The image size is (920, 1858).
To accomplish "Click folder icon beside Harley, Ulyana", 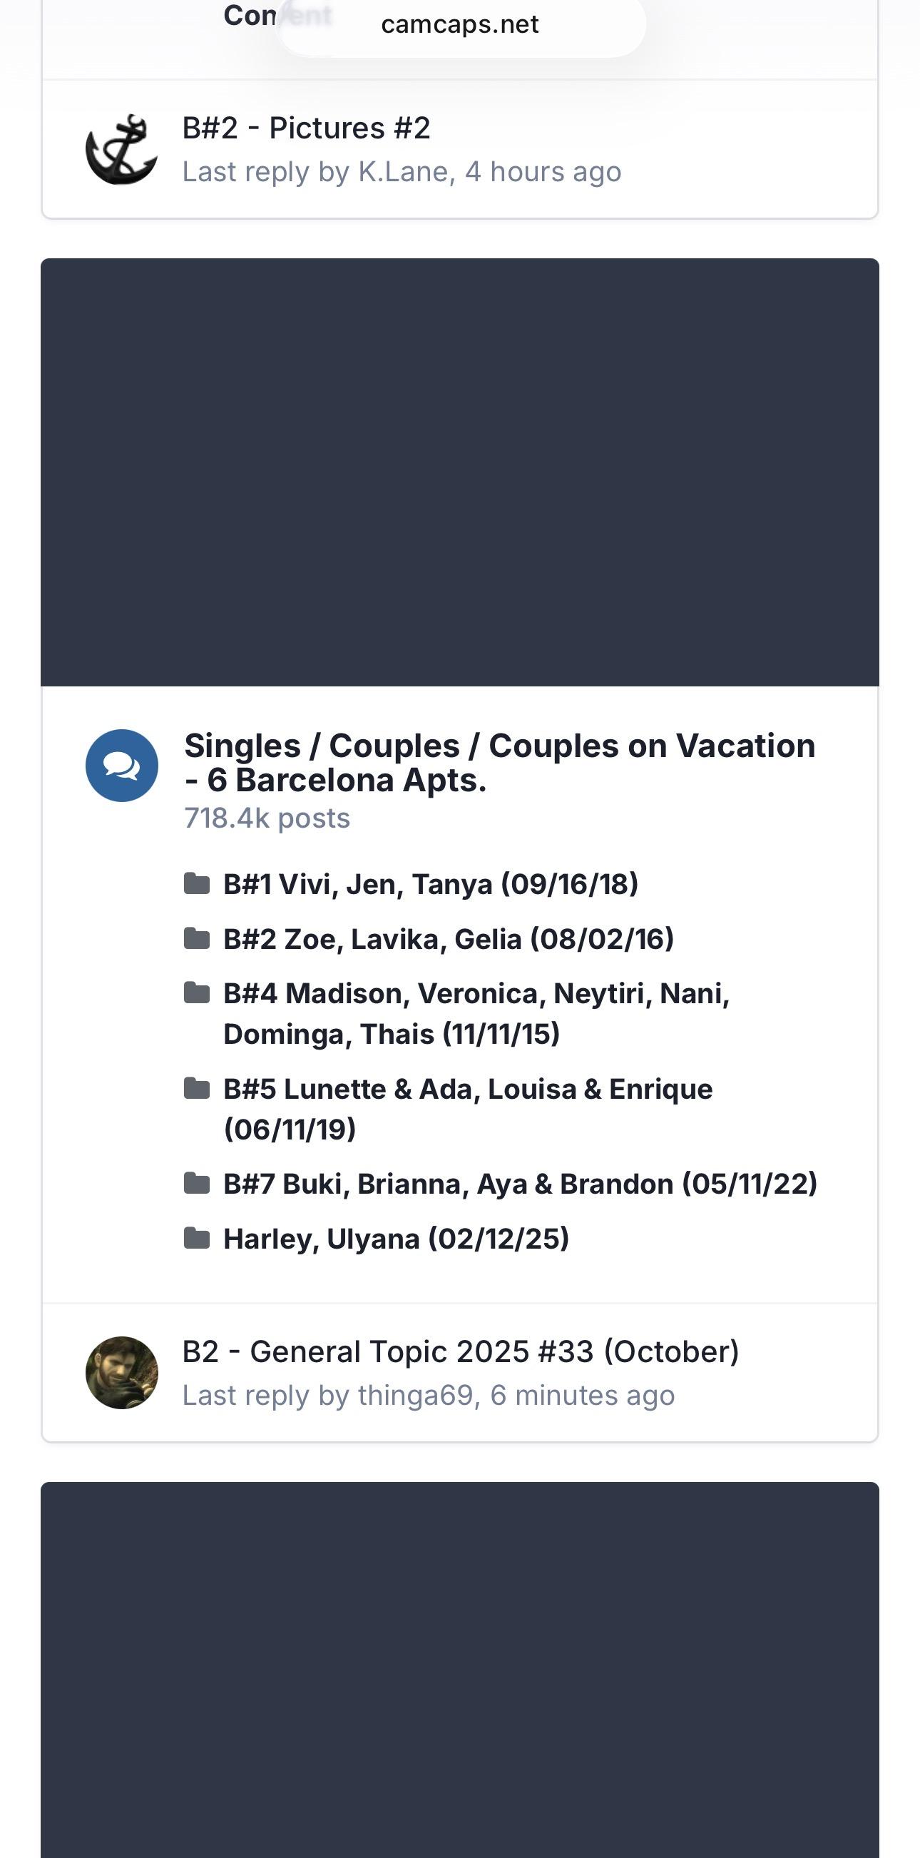I will click(x=197, y=1239).
